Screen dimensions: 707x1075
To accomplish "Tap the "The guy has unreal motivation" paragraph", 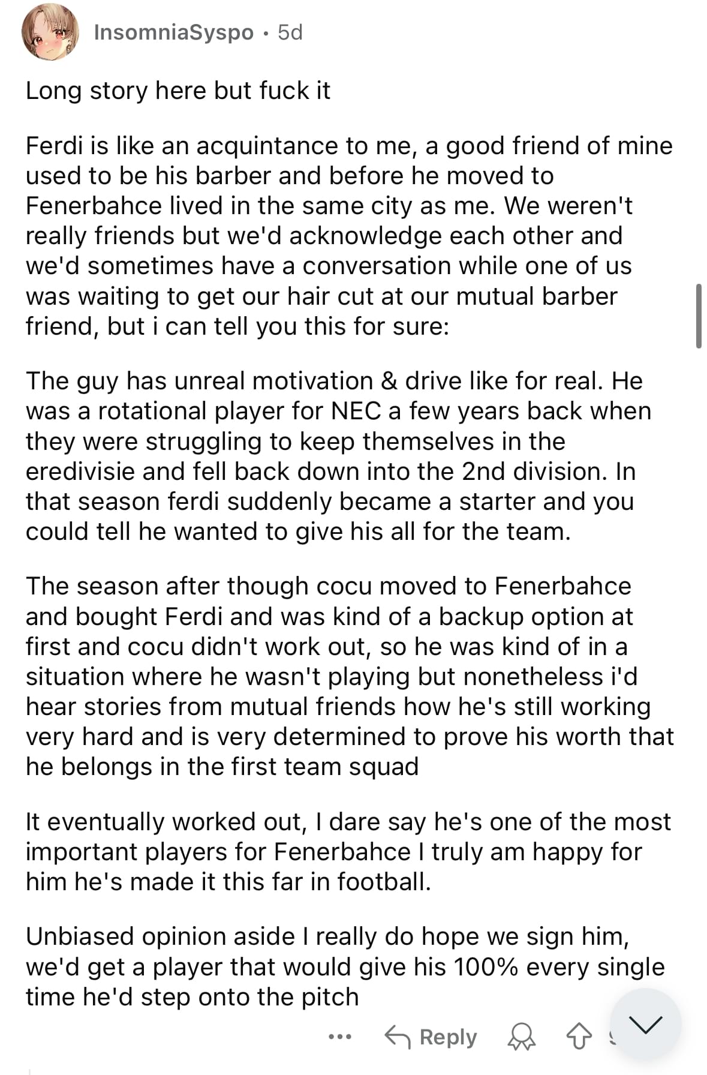I will (338, 456).
